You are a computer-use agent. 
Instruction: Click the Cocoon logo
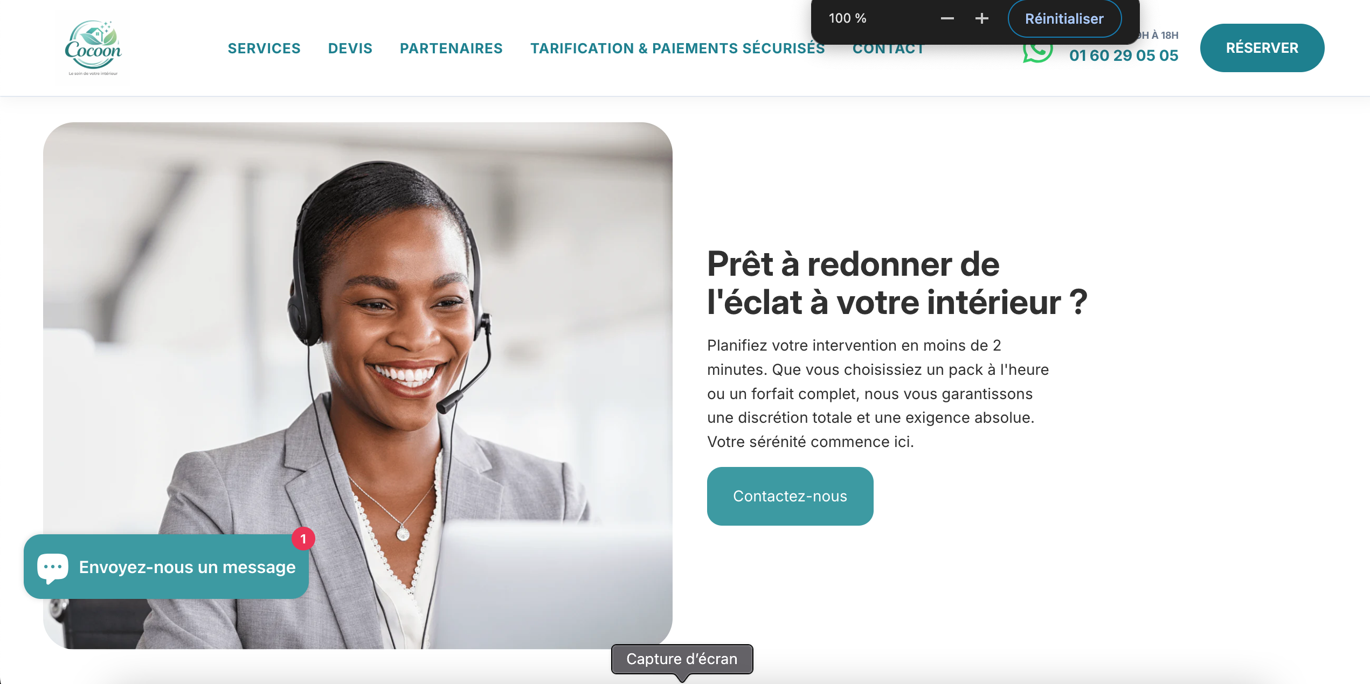click(93, 48)
